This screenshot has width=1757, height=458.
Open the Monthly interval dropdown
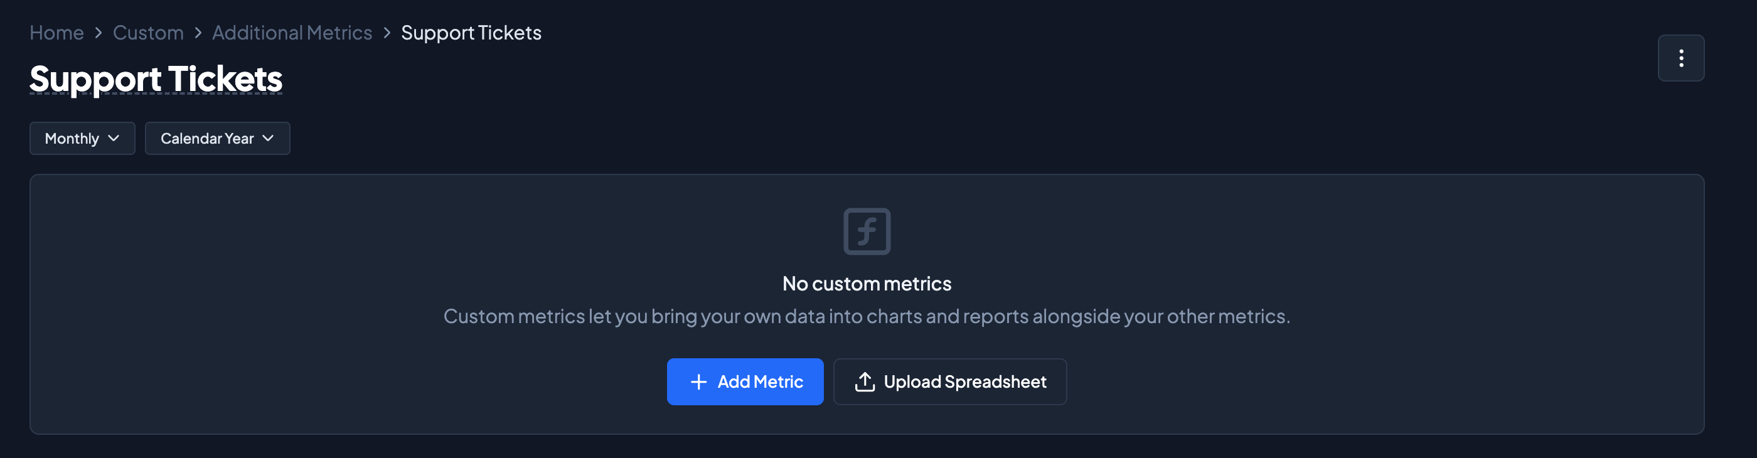(x=82, y=139)
